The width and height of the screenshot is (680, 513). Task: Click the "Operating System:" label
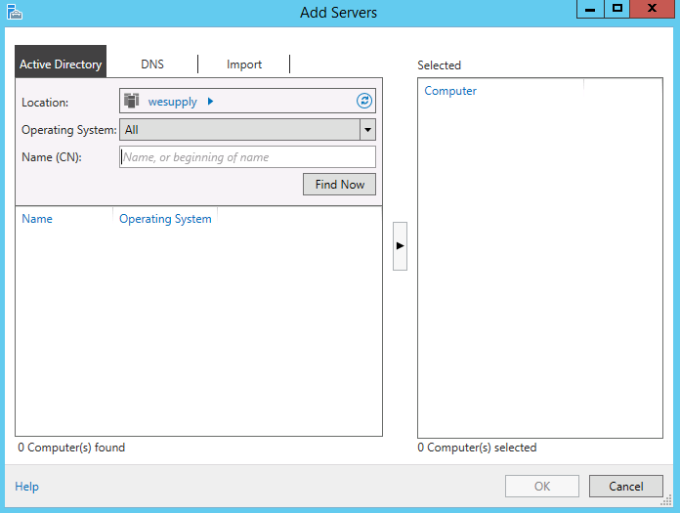(69, 130)
